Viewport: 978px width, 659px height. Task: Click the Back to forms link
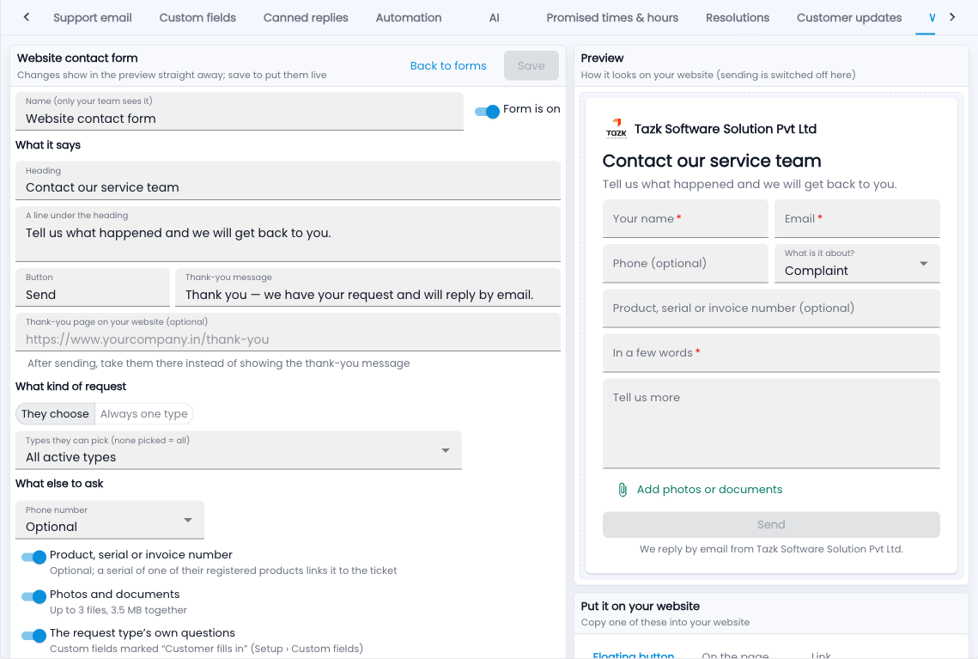(x=448, y=65)
